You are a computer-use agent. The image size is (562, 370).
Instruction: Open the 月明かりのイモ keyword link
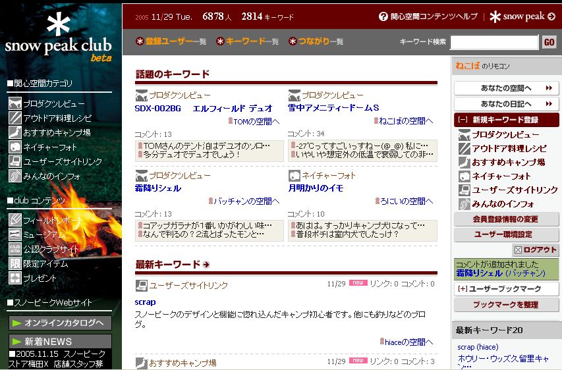(316, 188)
